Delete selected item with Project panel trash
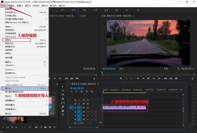 point(54,127)
